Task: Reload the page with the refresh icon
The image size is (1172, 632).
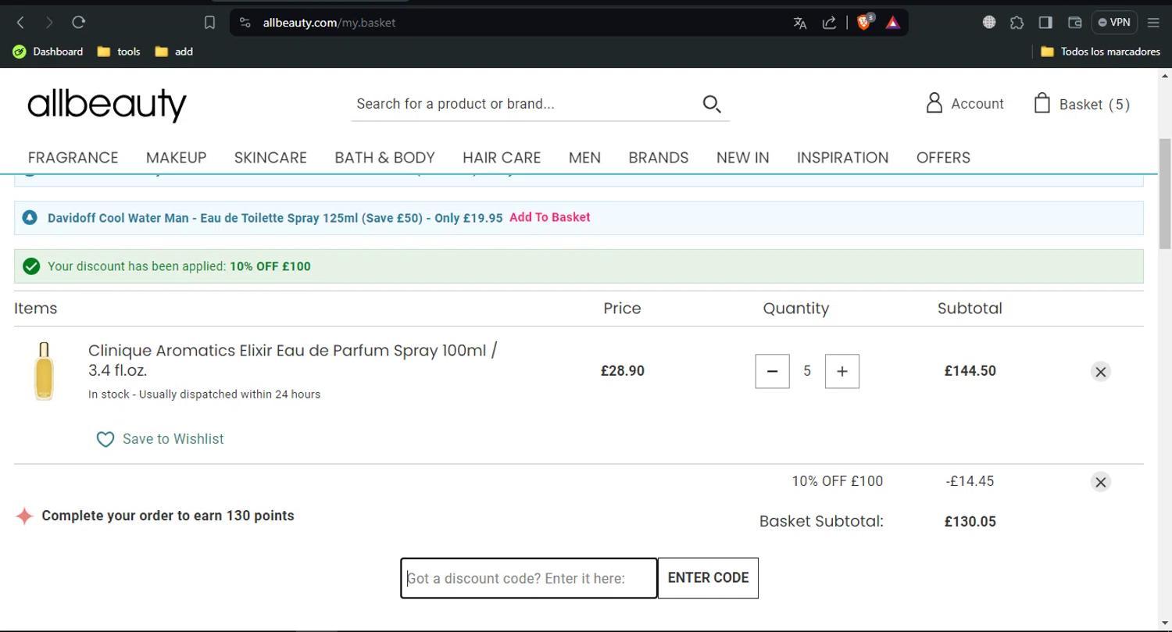Action: pos(78,23)
